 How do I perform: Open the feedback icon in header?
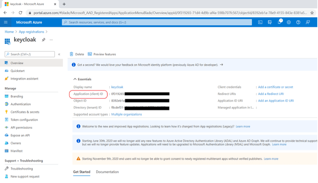coord(308,22)
